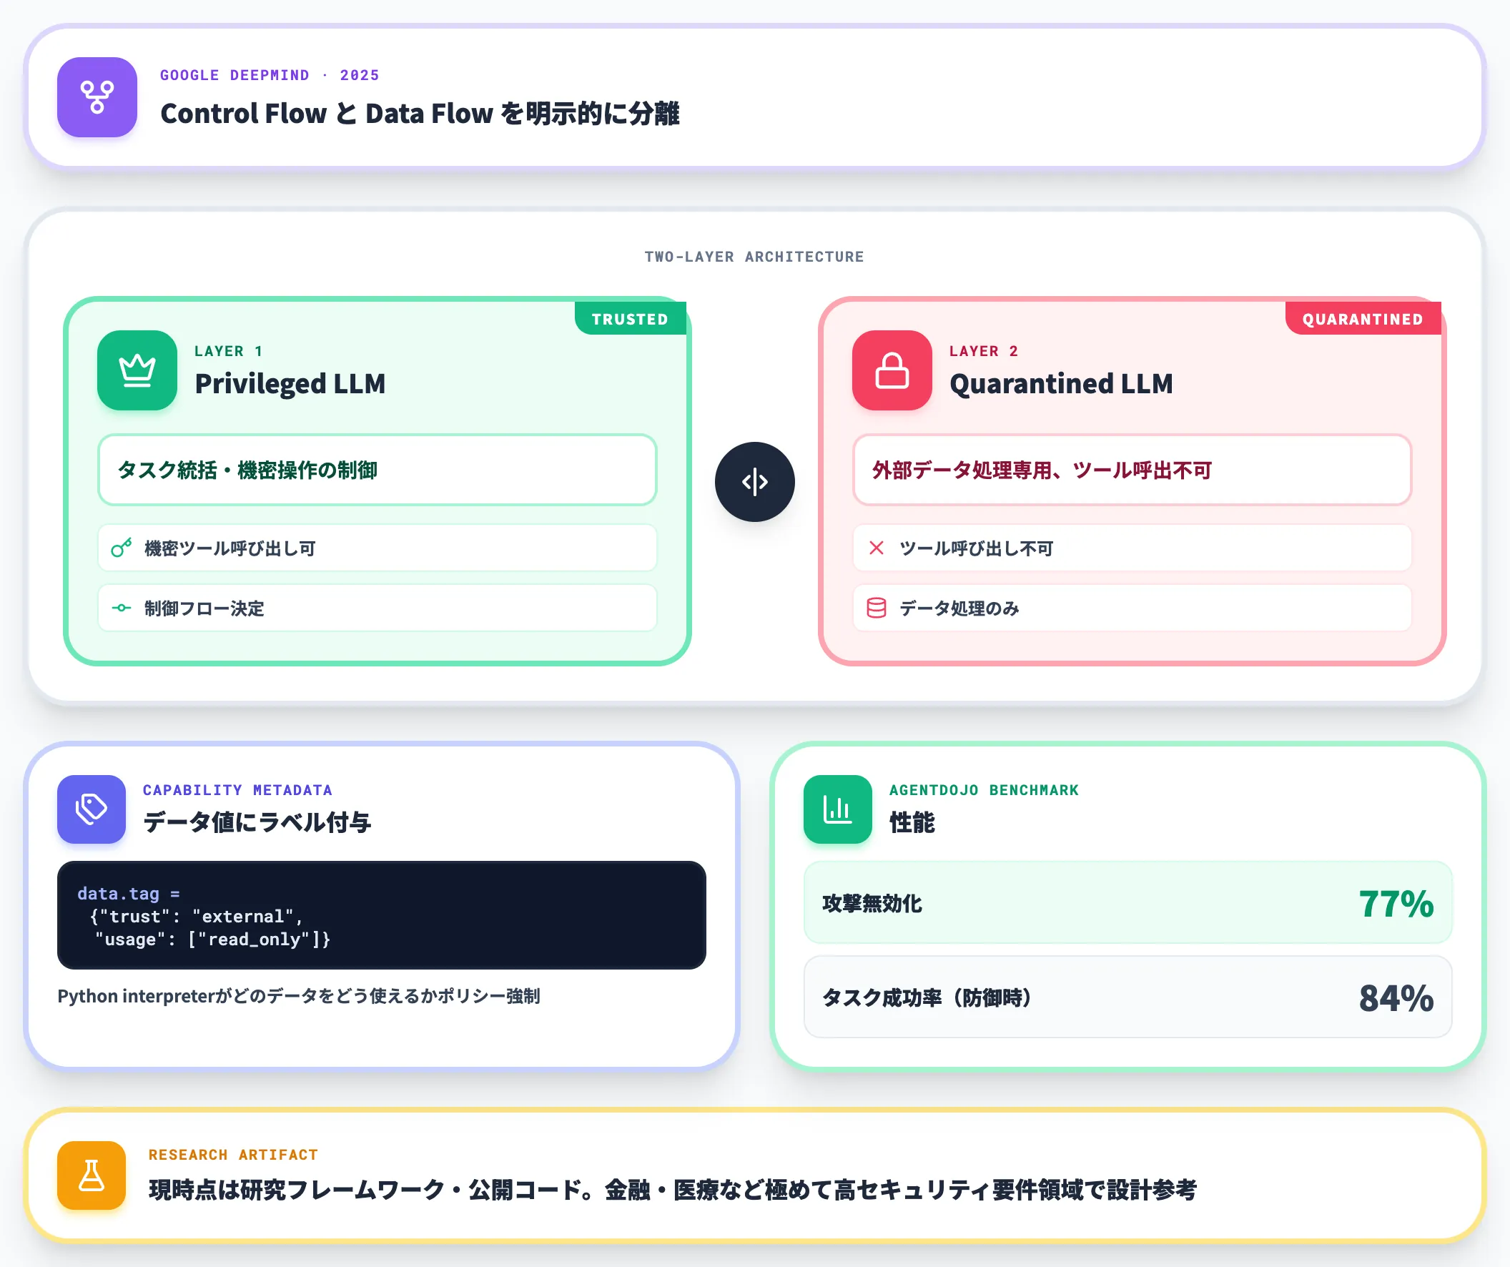Click the green crown Privileged LLM icon
Image resolution: width=1510 pixels, height=1267 pixels.
(x=137, y=370)
